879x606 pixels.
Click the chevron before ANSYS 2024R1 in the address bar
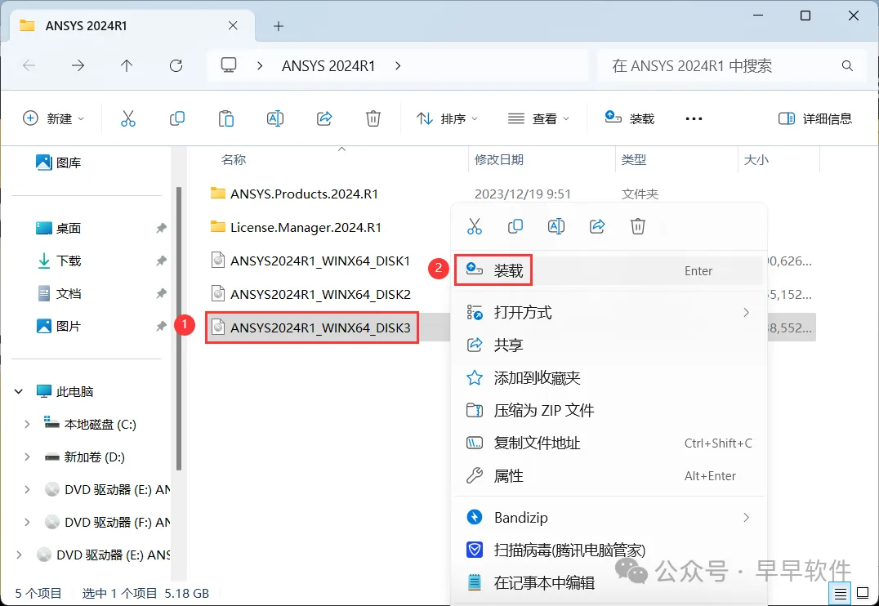[x=260, y=65]
